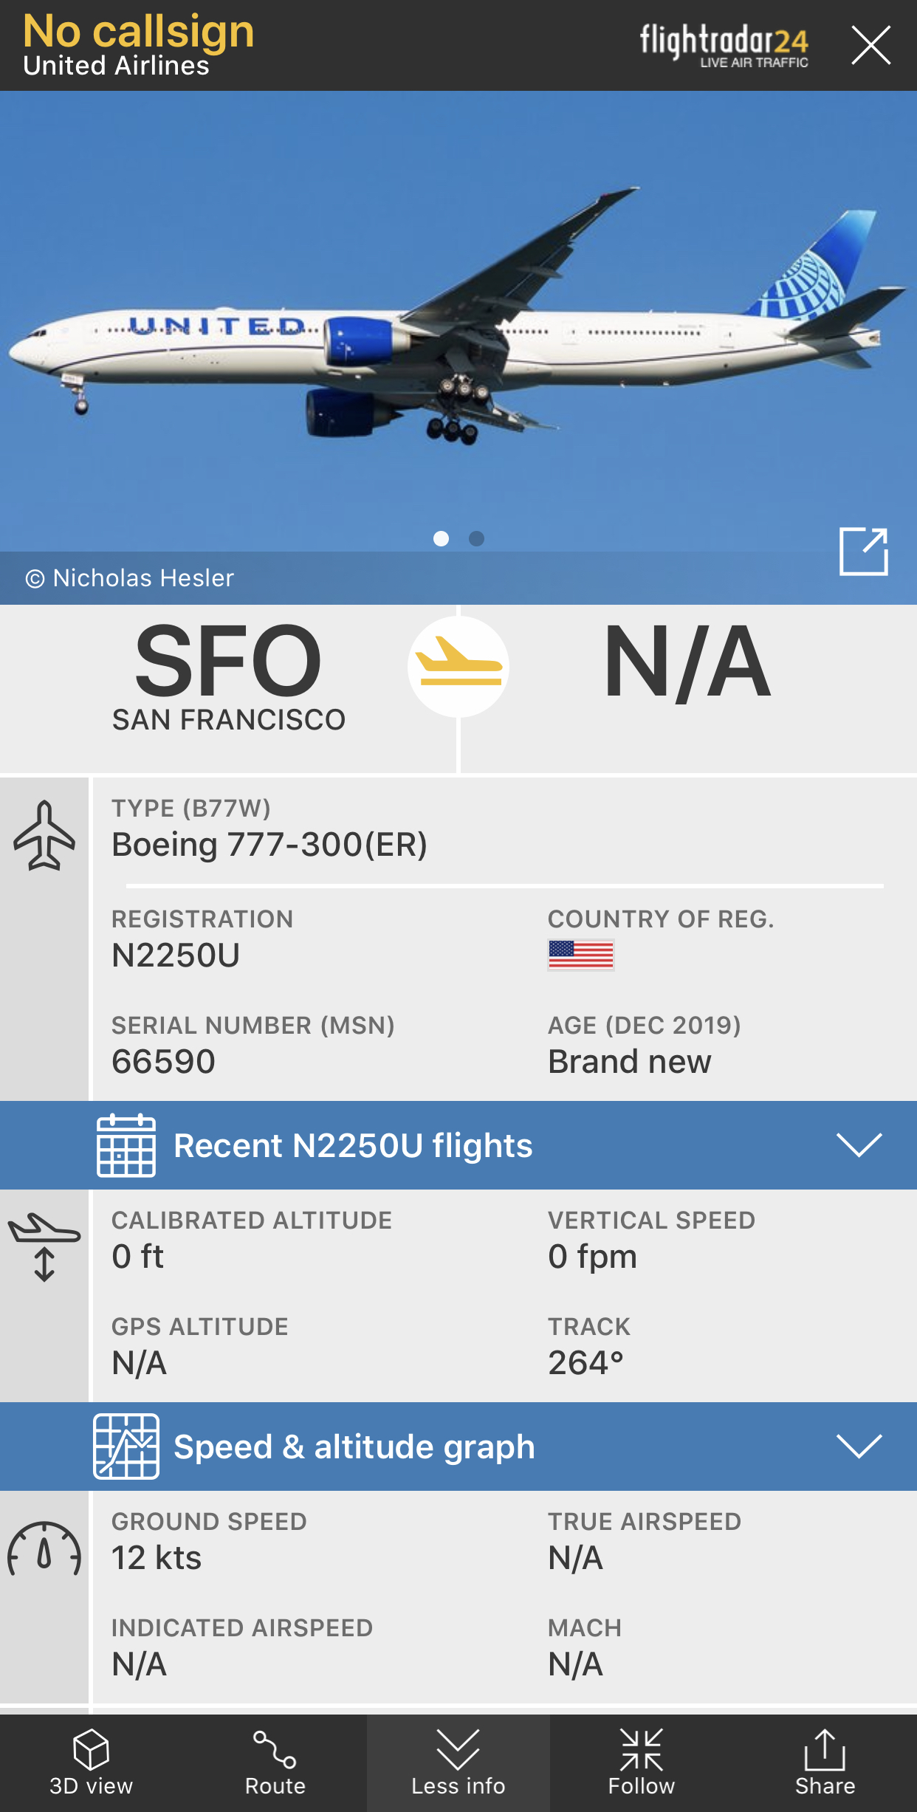Follow this aircraft
Image resolution: width=917 pixels, height=1812 pixels.
[641, 1763]
